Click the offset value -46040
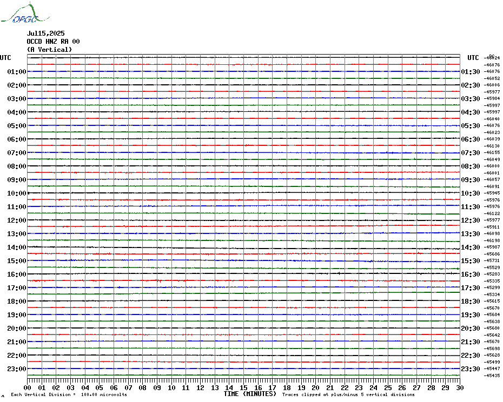Viewport: 503px width, 402px height. [x=492, y=119]
